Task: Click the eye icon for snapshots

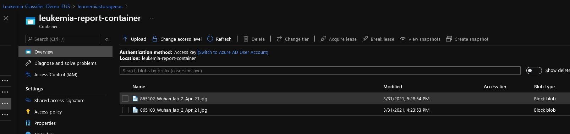Action: click(x=403, y=39)
